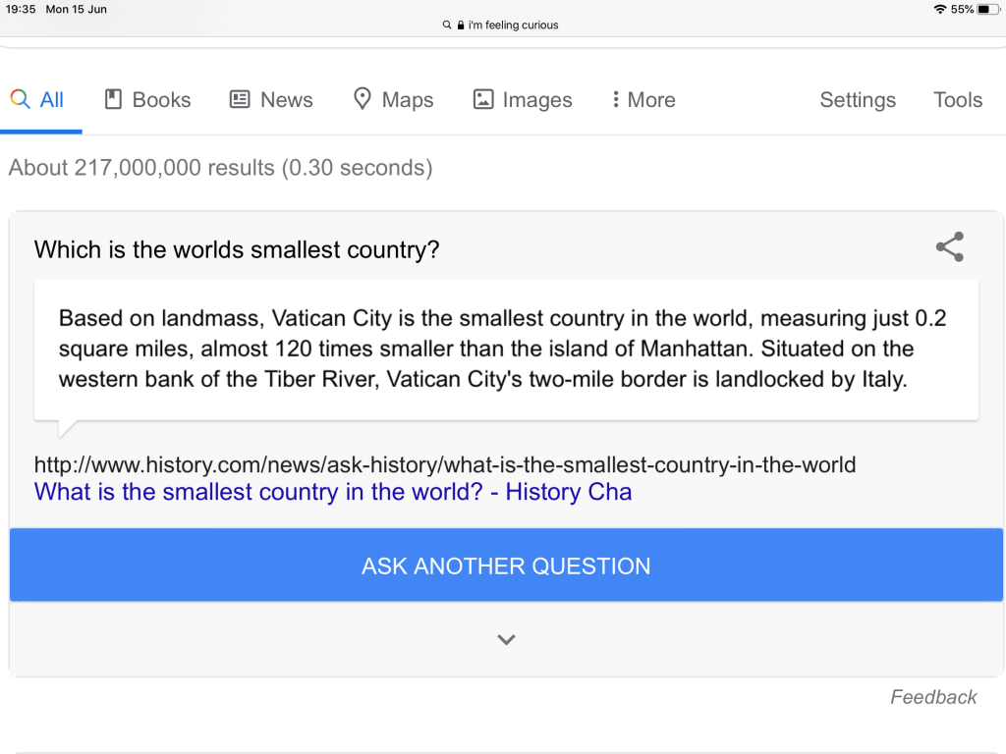Expand the chevron below Ask Another Question
Viewport: 1006px width, 754px height.
(x=506, y=639)
